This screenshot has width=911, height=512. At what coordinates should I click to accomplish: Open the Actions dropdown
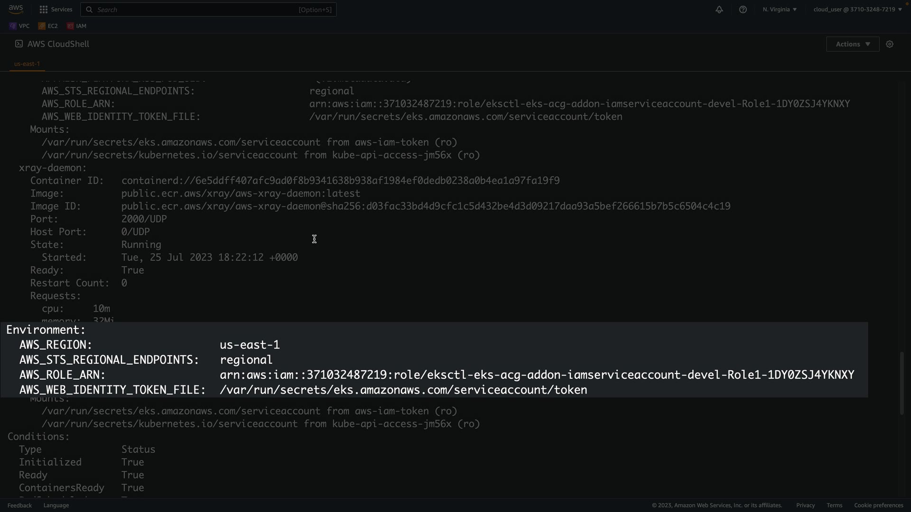852,44
